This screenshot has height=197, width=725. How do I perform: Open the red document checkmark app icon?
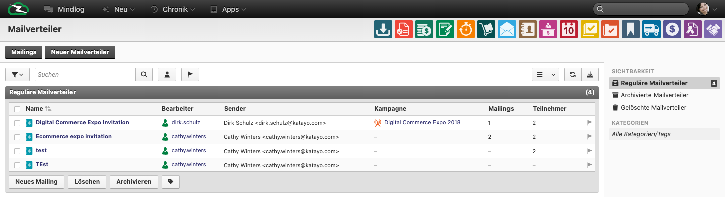[404, 29]
